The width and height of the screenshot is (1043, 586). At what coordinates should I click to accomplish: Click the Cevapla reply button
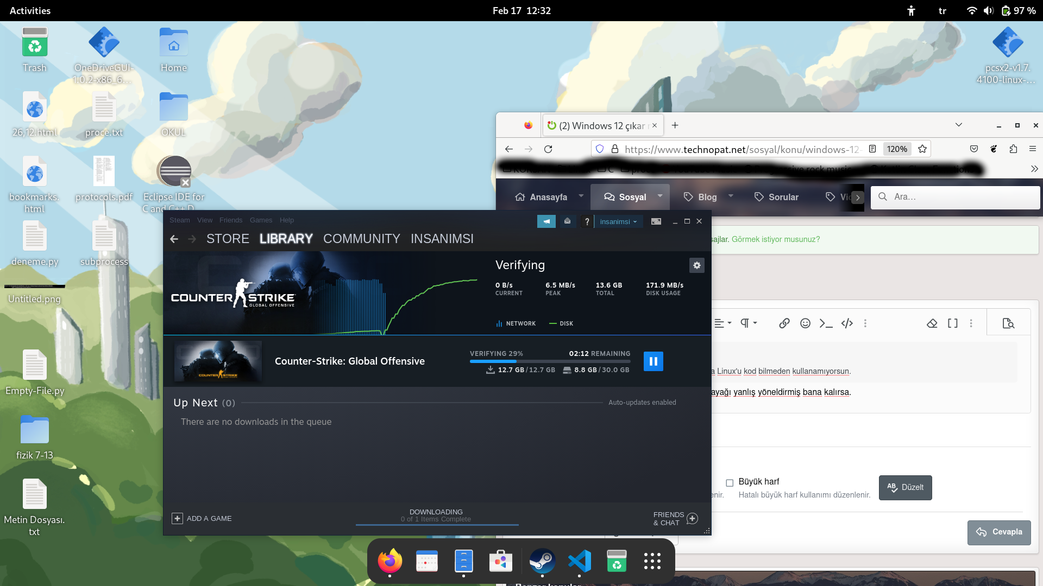pyautogui.click(x=998, y=532)
